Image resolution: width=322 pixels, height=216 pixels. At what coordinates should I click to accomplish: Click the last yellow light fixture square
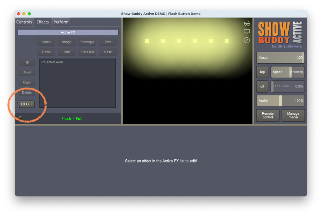coord(226,41)
